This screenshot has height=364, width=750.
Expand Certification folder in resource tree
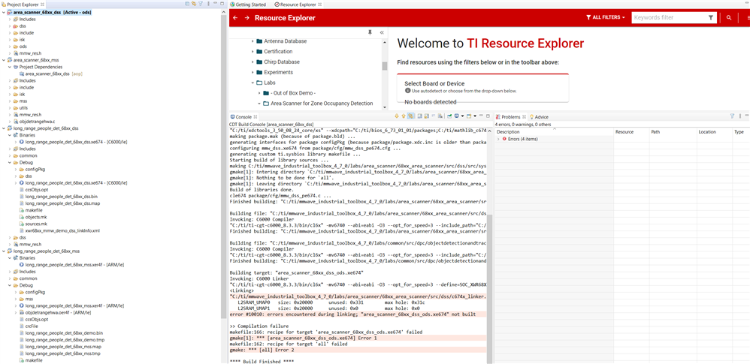[253, 51]
